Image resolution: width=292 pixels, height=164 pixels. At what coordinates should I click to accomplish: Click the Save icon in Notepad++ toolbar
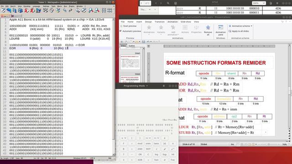[14, 10]
